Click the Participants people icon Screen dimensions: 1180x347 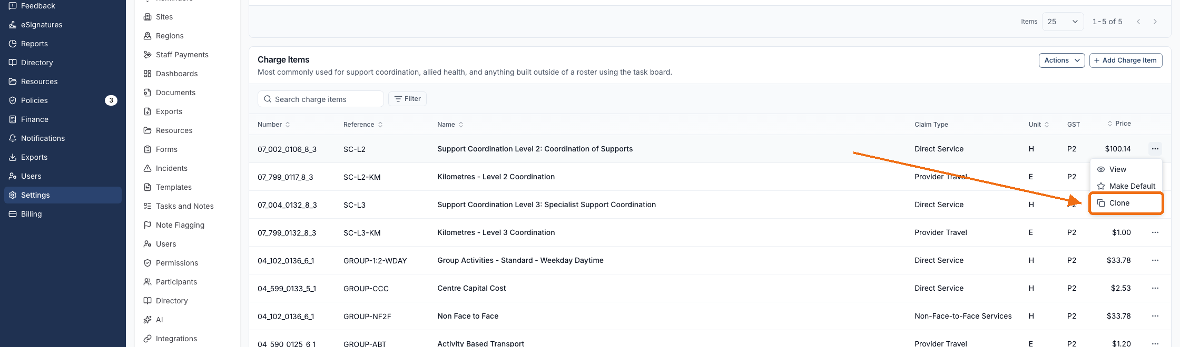(147, 282)
